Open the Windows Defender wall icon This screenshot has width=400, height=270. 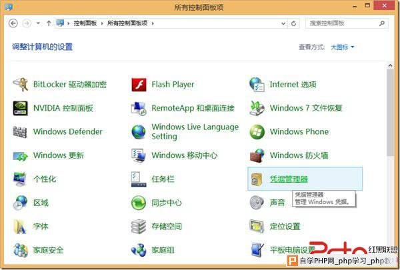20,132
